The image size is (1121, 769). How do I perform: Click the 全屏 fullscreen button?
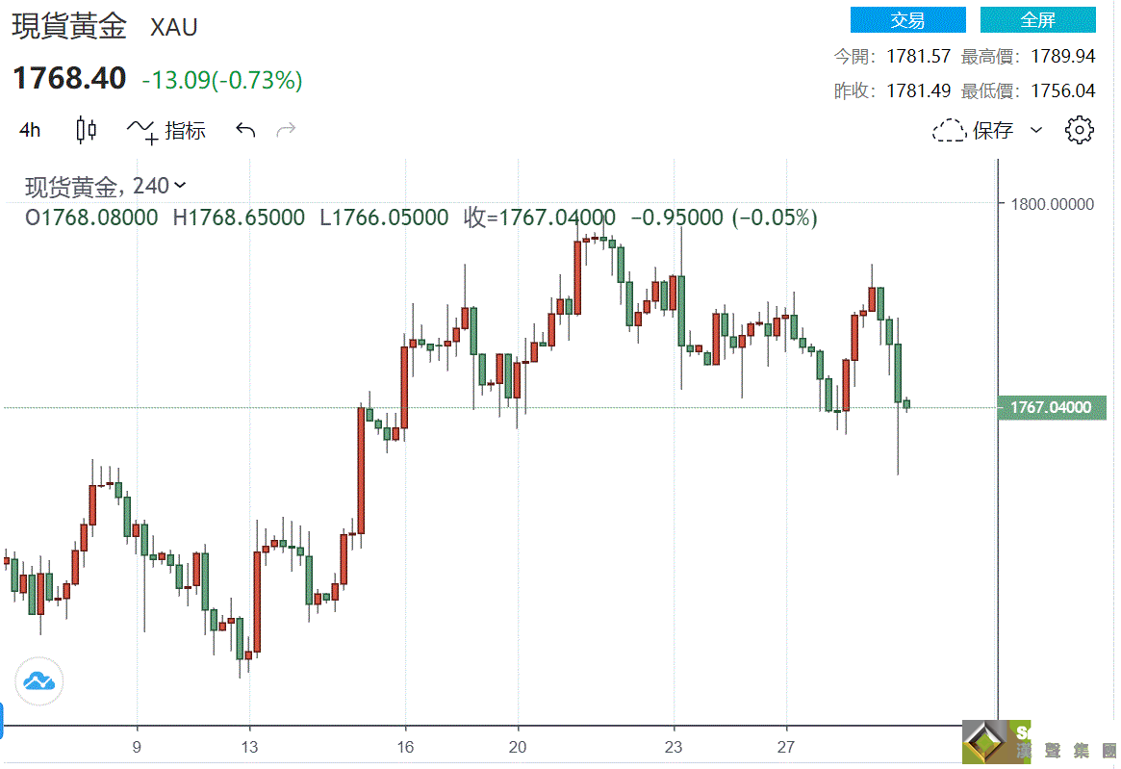click(1037, 20)
